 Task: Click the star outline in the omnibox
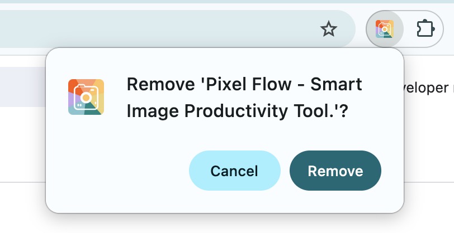329,29
